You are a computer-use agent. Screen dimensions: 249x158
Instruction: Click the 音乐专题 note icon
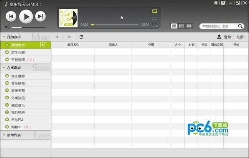[x=7, y=90]
